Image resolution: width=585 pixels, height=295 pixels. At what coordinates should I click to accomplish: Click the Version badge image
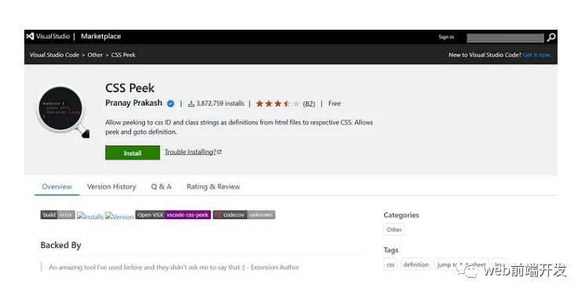pyautogui.click(x=119, y=217)
